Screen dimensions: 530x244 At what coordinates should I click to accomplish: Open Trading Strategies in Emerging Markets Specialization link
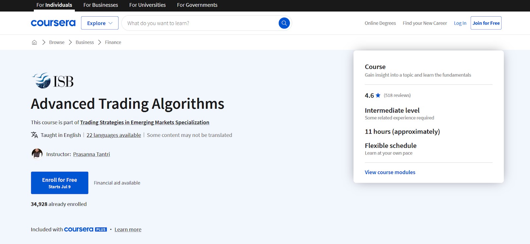(145, 122)
